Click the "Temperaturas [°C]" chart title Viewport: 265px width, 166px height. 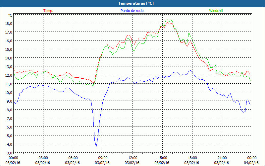[136, 3]
